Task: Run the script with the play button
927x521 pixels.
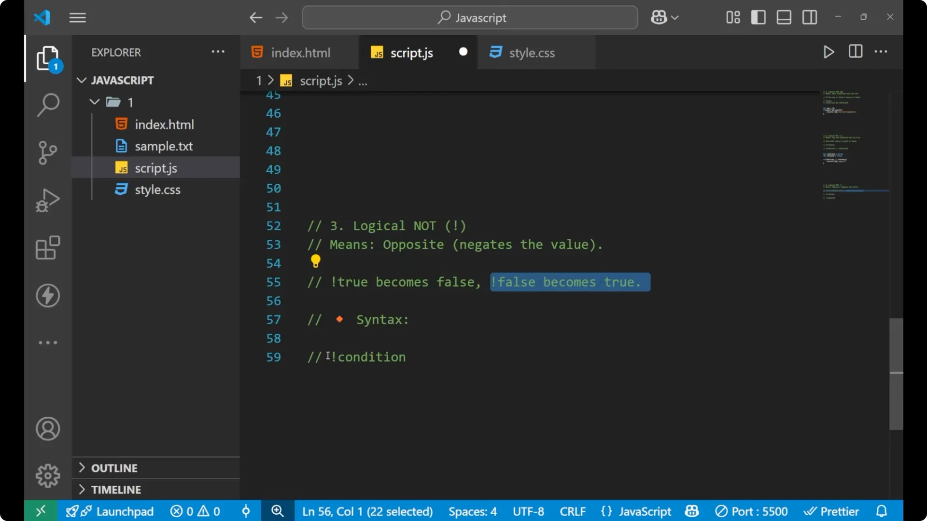Action: point(829,52)
